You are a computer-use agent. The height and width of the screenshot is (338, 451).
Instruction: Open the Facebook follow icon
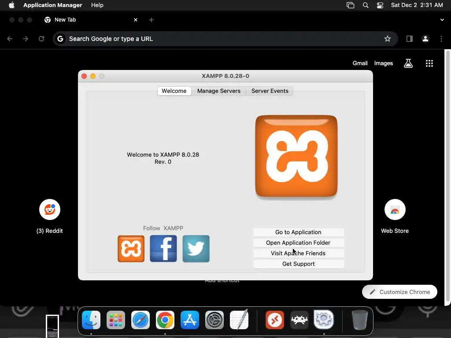point(163,249)
